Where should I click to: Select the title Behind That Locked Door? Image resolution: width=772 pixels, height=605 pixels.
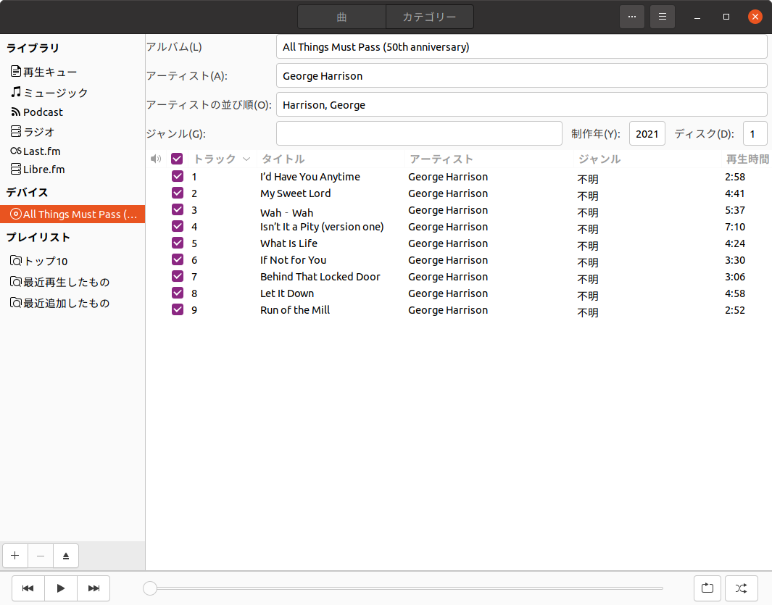point(320,277)
